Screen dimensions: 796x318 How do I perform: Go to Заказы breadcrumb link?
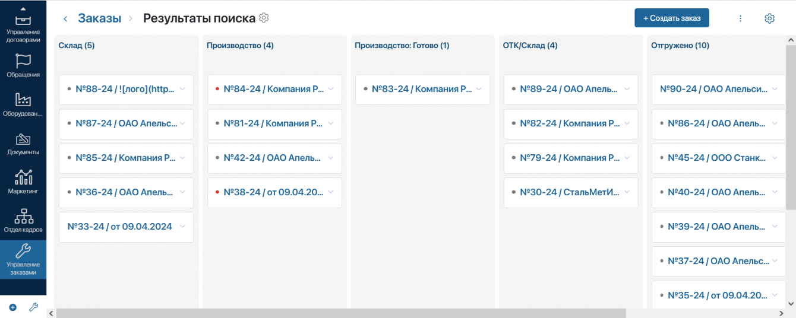click(99, 18)
